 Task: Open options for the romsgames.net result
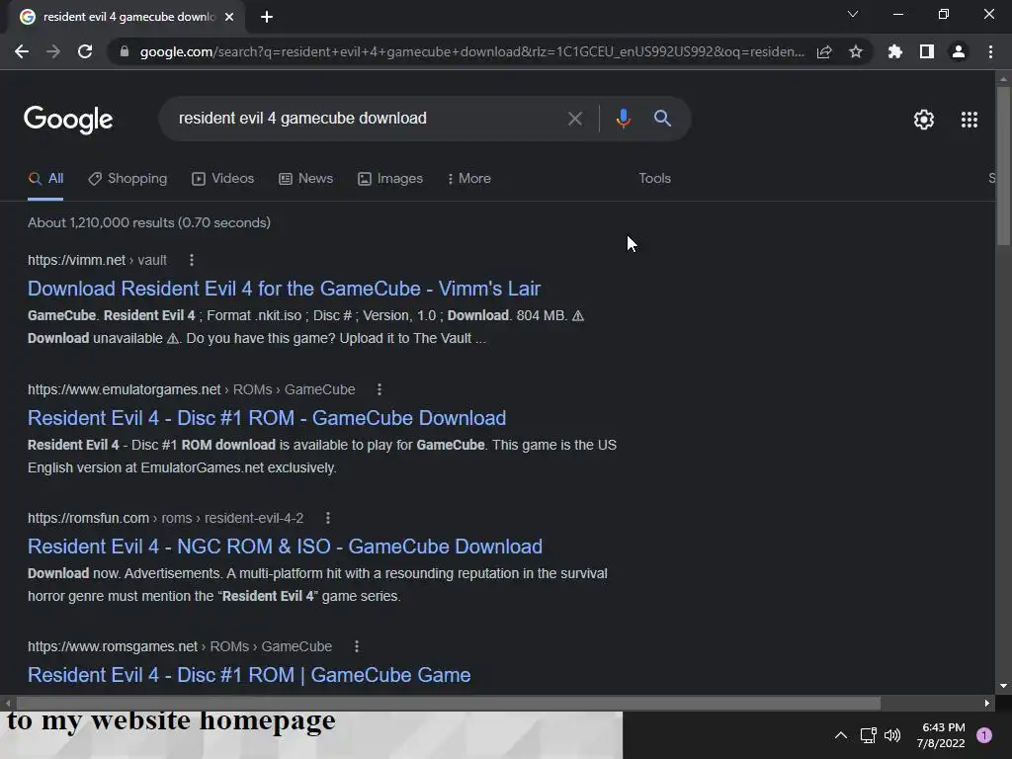pyautogui.click(x=357, y=646)
